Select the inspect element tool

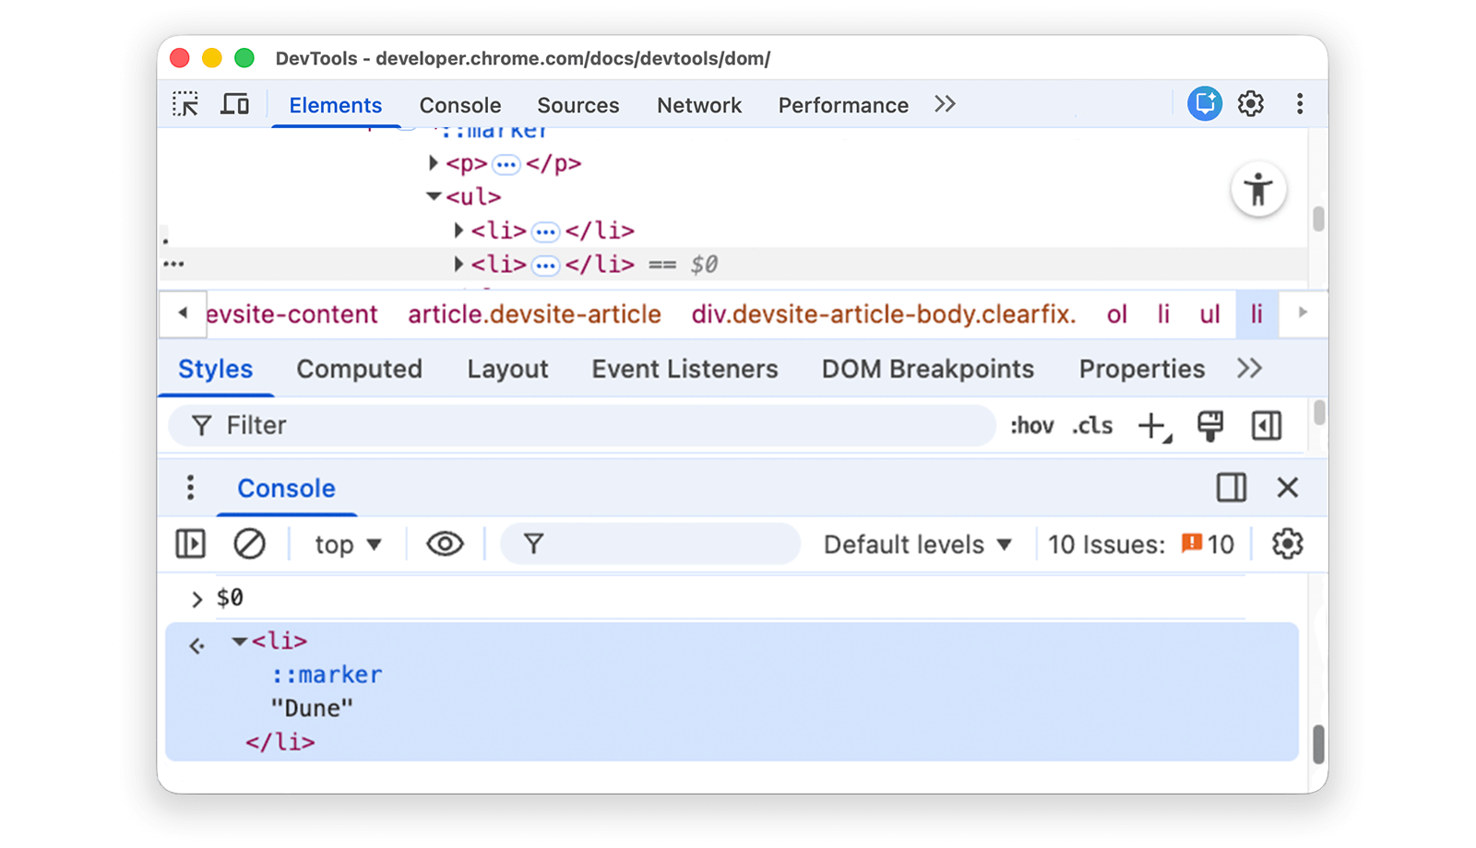(x=185, y=103)
